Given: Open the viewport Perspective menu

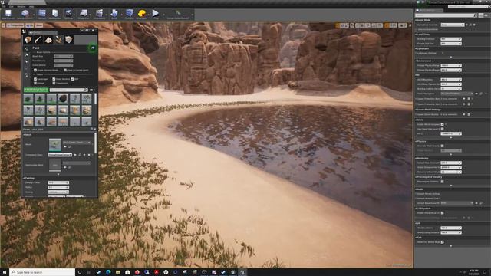Looking at the screenshot, I should point(15,25).
